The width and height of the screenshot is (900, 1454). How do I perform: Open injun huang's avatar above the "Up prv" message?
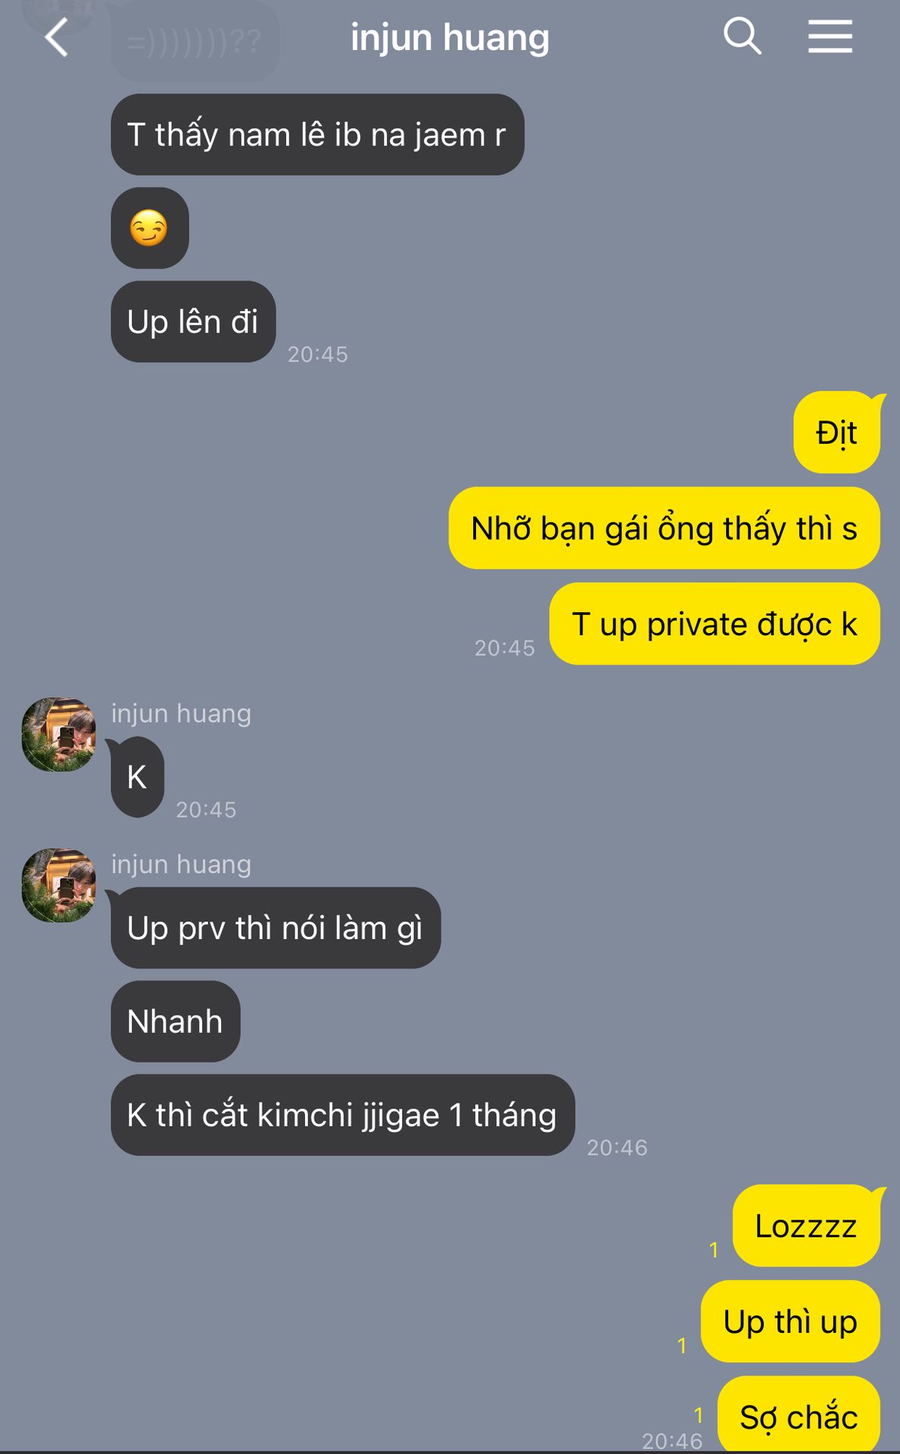[59, 885]
